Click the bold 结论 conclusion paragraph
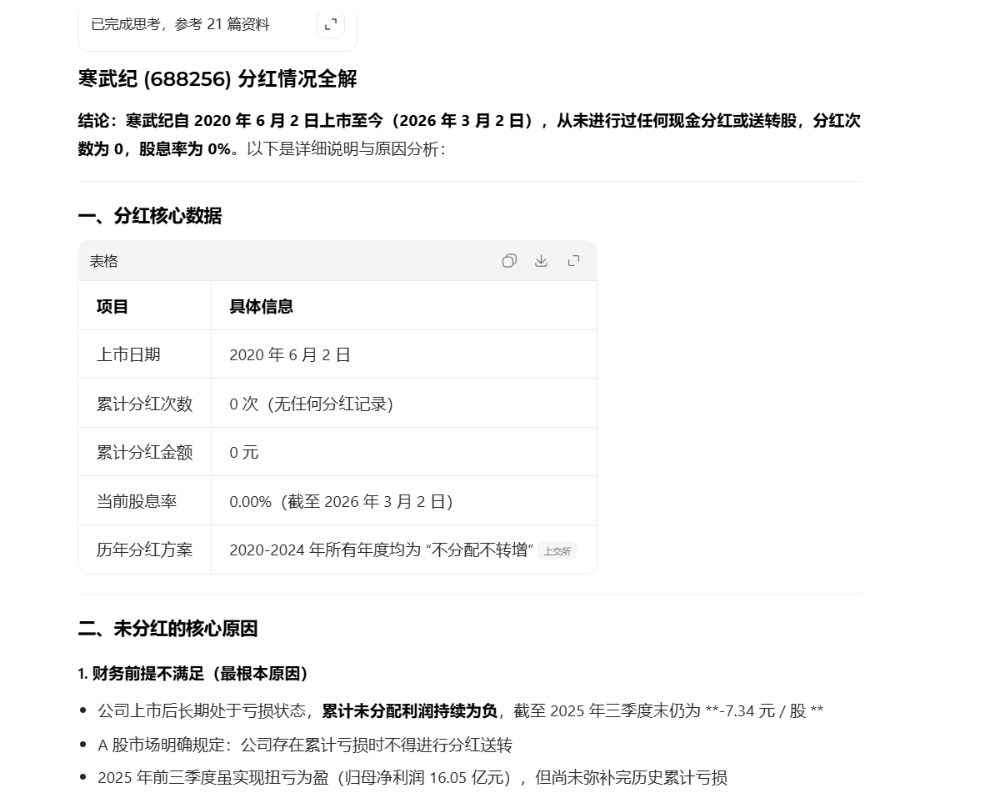This screenshot has height=798, width=985. click(469, 134)
